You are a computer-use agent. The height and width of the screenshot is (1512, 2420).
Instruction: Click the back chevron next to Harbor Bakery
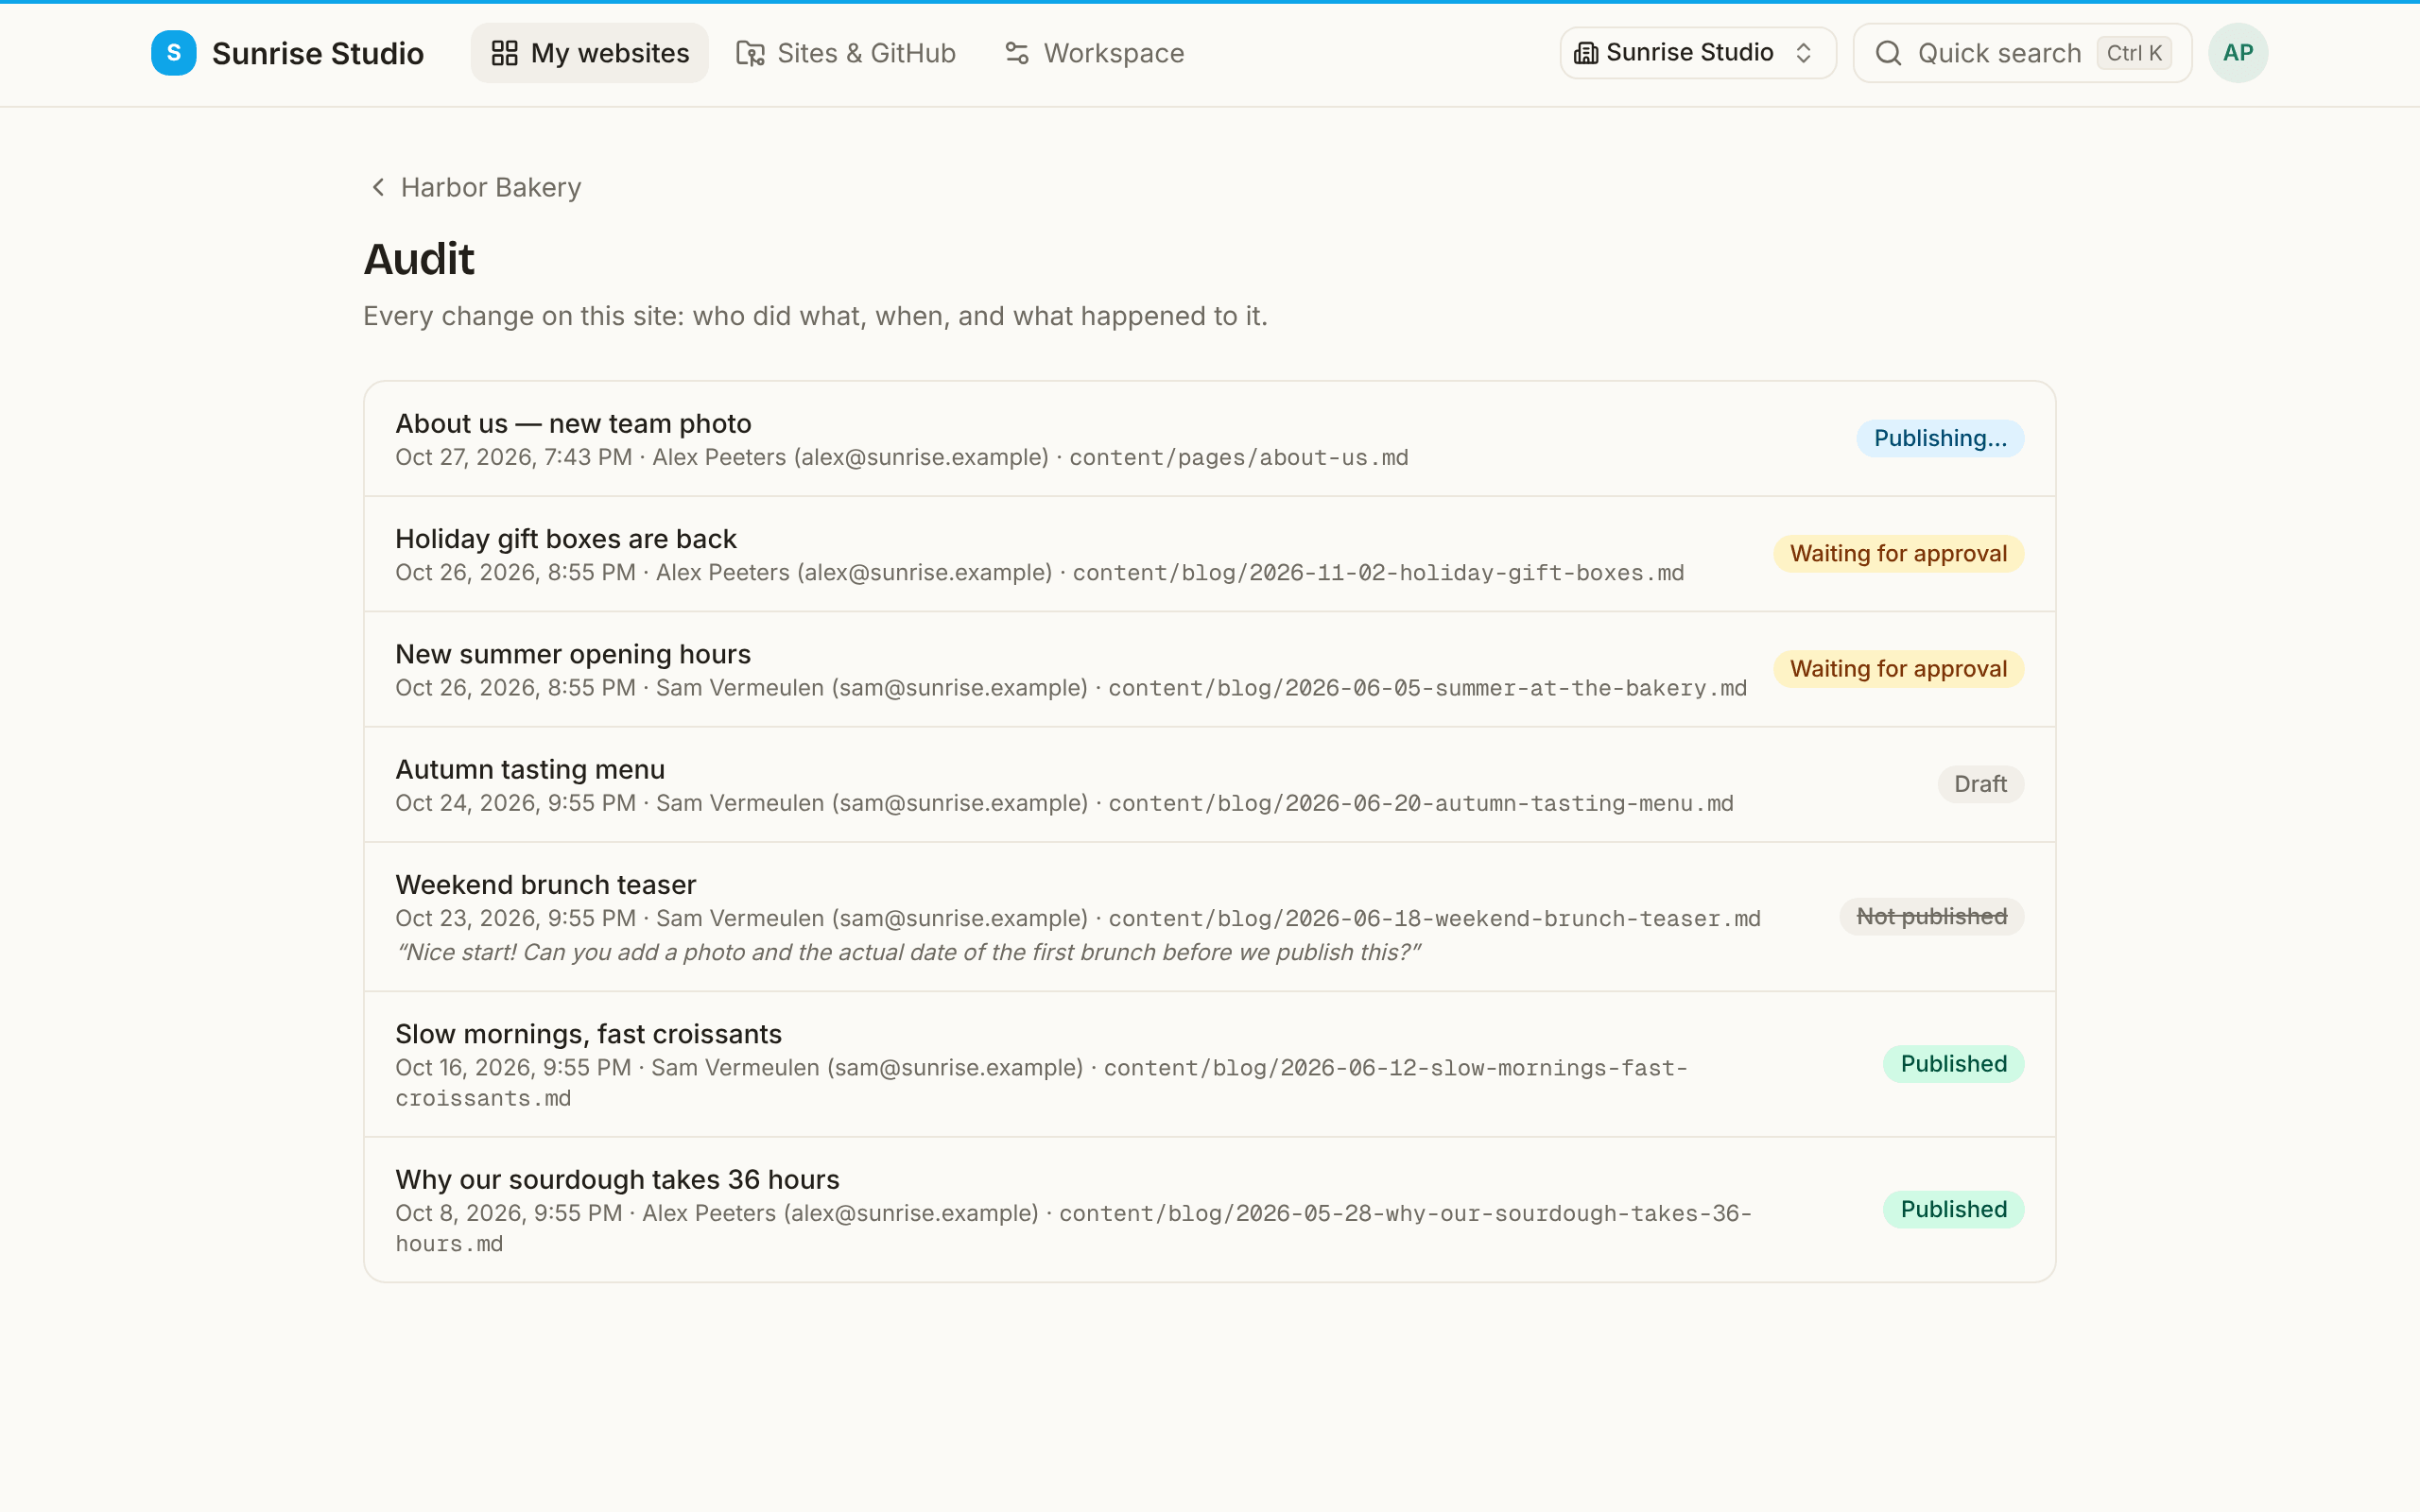378,187
